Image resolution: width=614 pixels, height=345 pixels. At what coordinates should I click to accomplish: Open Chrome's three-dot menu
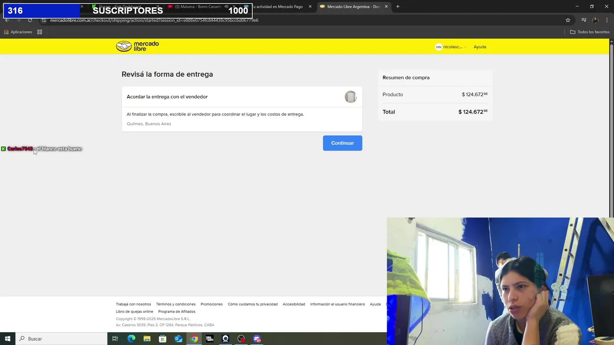(607, 20)
